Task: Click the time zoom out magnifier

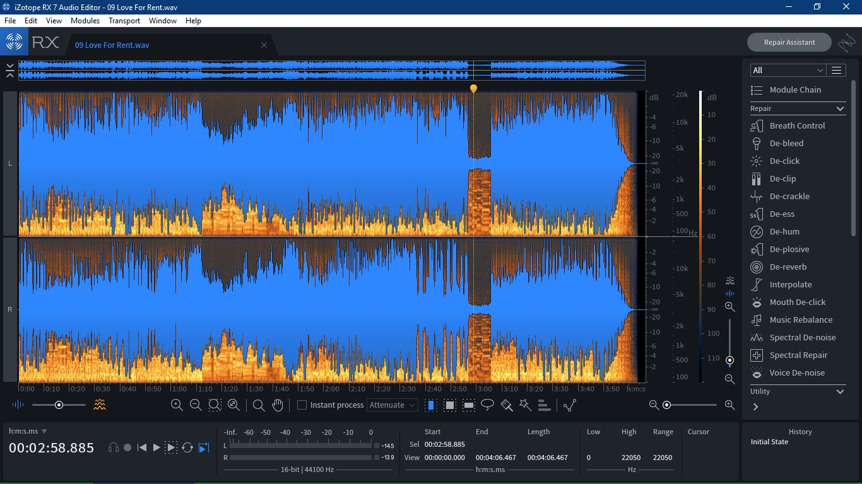Action: click(196, 405)
